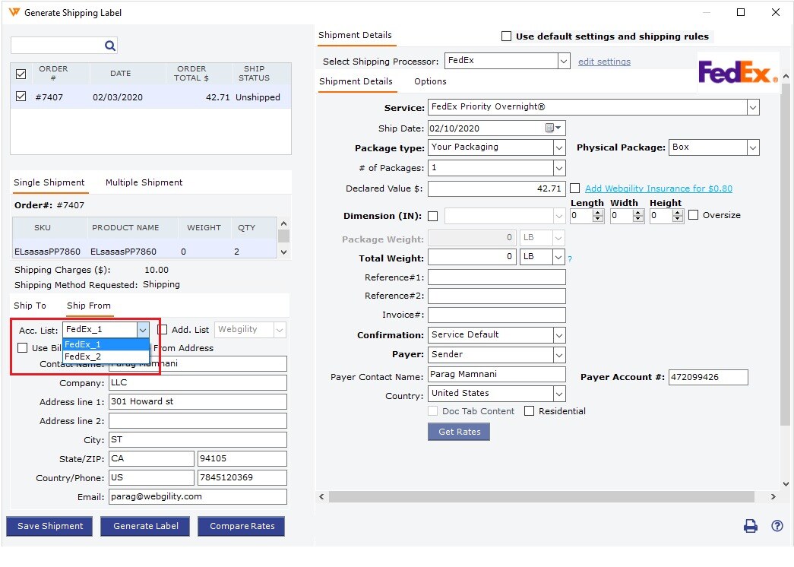794x567 pixels.
Task: Switch to Multiple Shipment tab
Action: pos(144,182)
